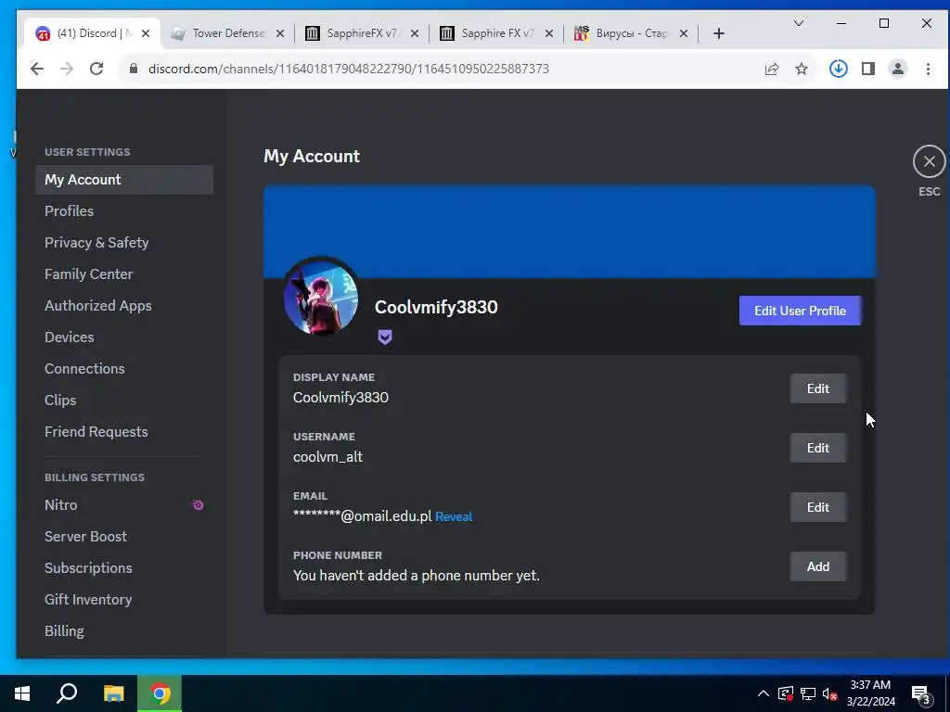The width and height of the screenshot is (950, 712).
Task: Switch to the SapphireFX v7 tab
Action: pos(363,33)
